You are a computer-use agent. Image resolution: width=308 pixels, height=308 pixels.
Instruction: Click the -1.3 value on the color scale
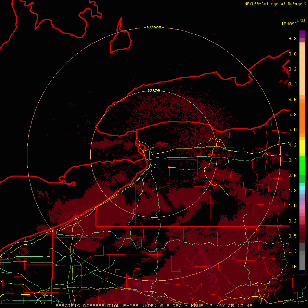click(x=291, y=251)
